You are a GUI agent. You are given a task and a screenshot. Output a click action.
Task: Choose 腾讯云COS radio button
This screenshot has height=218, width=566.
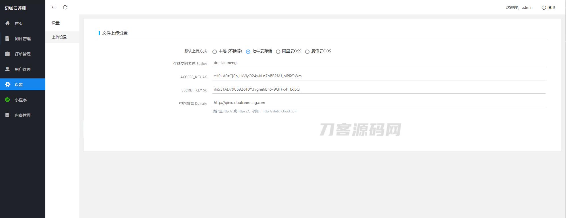307,52
